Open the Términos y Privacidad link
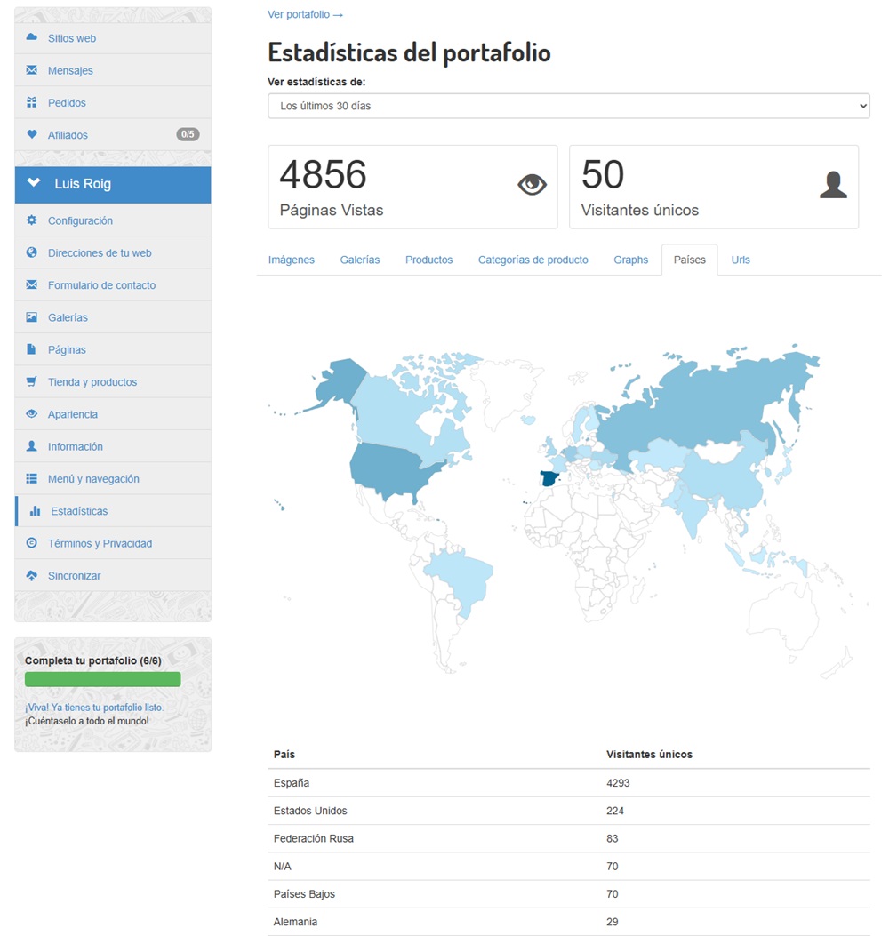This screenshot has width=889, height=936. pos(100,543)
